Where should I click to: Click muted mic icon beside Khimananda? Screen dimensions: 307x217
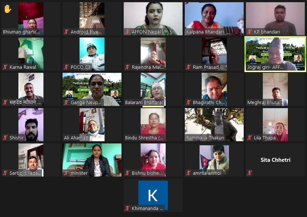point(127,208)
